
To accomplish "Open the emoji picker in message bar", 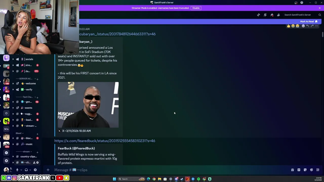I will tap(311, 170).
